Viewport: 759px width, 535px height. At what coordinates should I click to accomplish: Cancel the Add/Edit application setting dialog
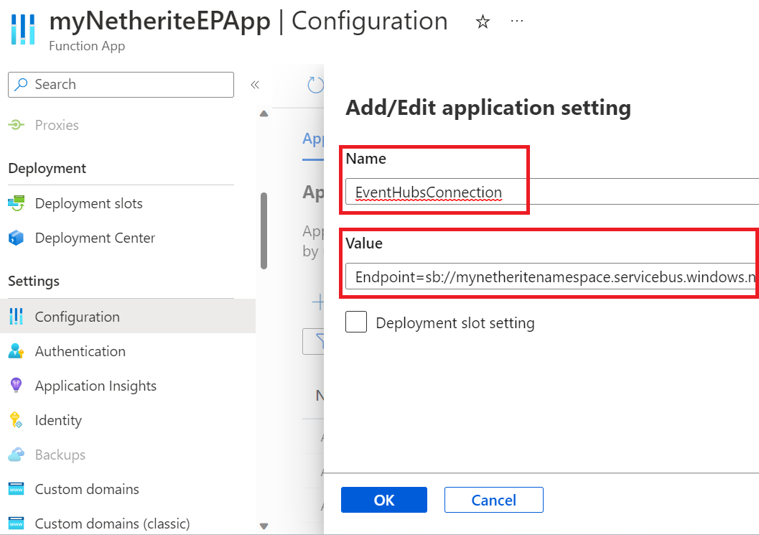493,499
